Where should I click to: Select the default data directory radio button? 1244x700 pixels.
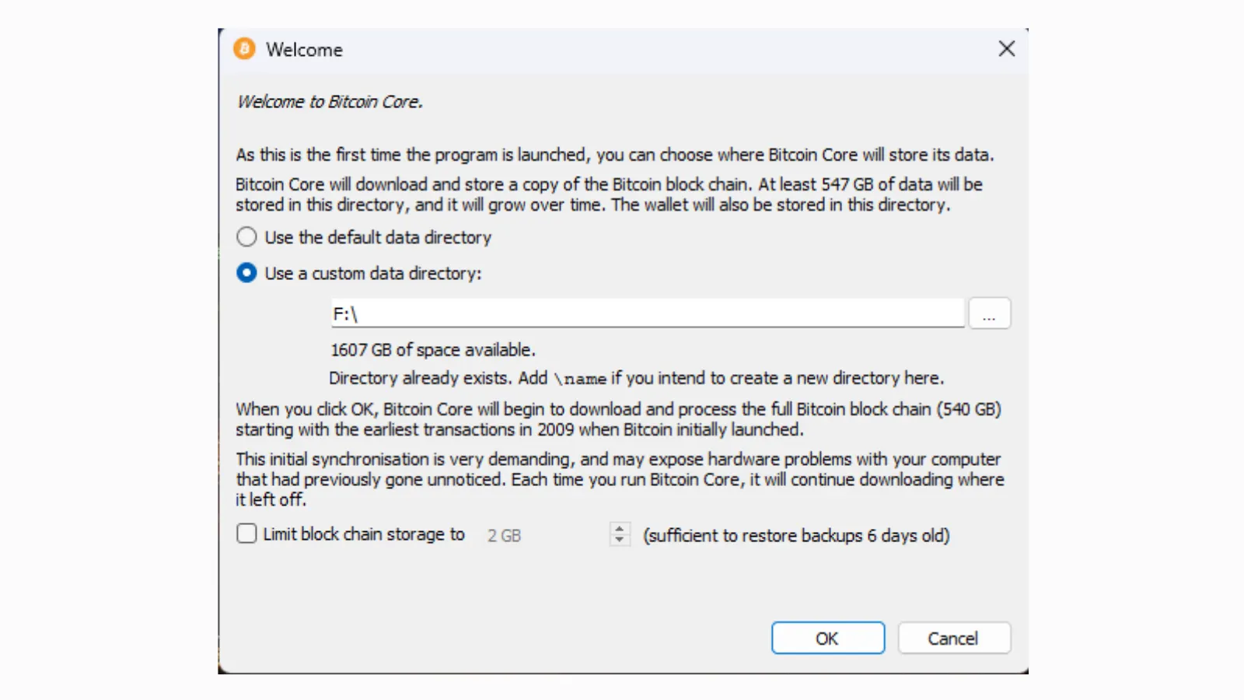(x=246, y=236)
